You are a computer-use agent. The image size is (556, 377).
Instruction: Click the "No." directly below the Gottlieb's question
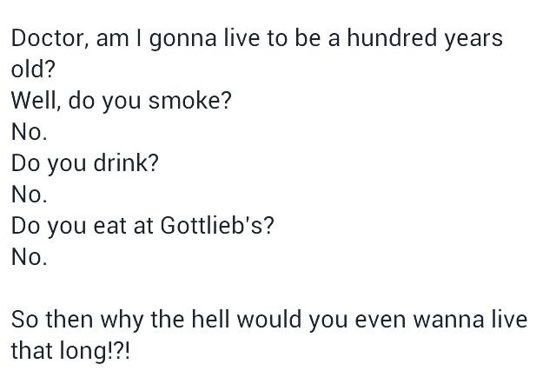click(x=28, y=257)
